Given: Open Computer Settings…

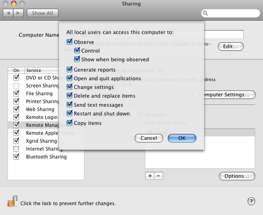Looking at the screenshot, I should tap(230, 95).
